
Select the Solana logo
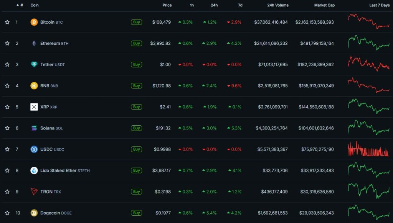(x=35, y=128)
